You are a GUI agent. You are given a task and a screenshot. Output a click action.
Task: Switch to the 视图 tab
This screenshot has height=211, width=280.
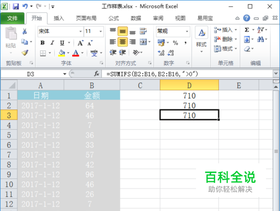click(x=180, y=19)
